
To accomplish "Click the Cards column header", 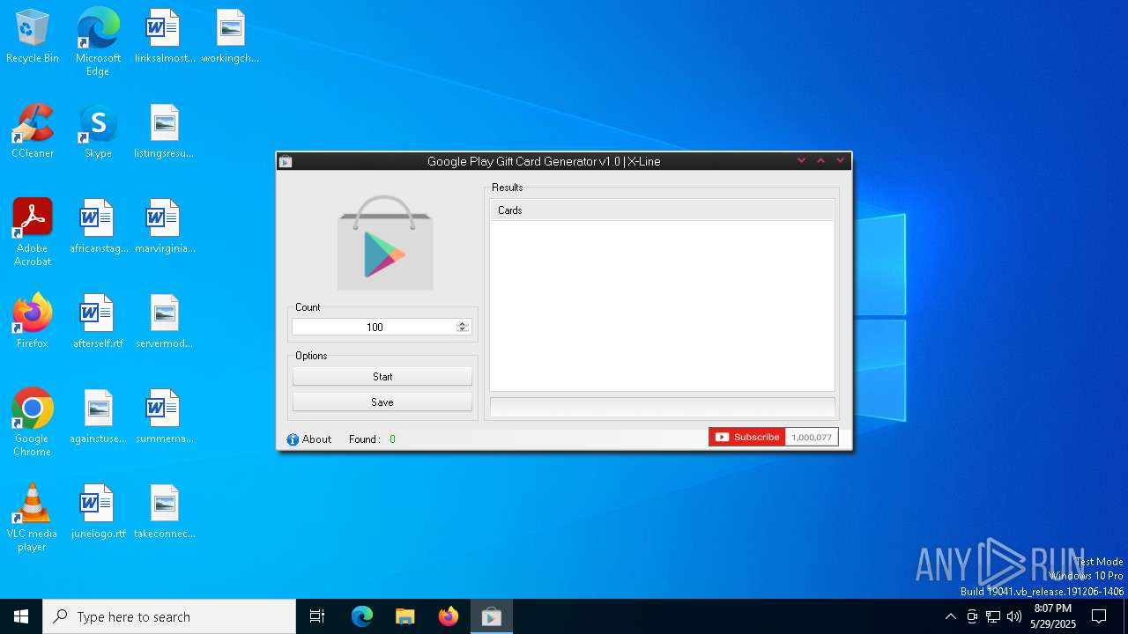I will point(662,210).
